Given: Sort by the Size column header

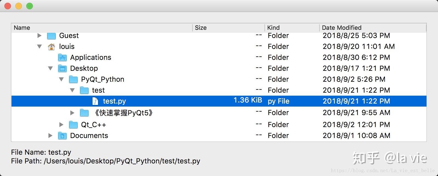Looking at the screenshot, I should pyautogui.click(x=201, y=28).
